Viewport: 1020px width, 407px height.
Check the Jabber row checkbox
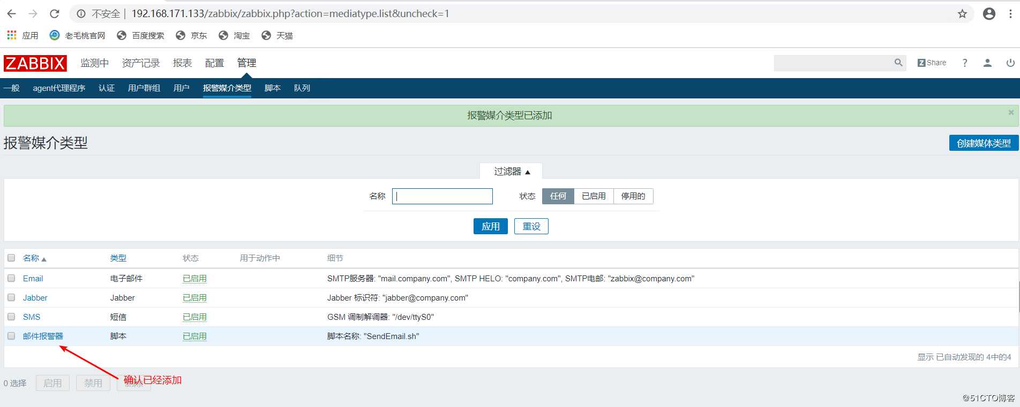[11, 297]
